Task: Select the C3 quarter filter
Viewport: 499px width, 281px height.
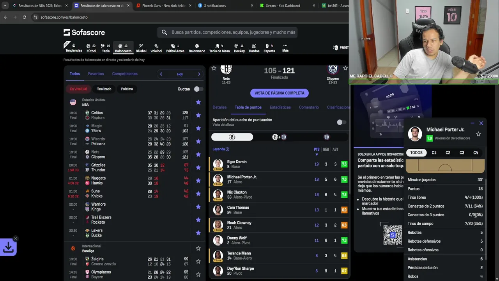Action: click(462, 153)
